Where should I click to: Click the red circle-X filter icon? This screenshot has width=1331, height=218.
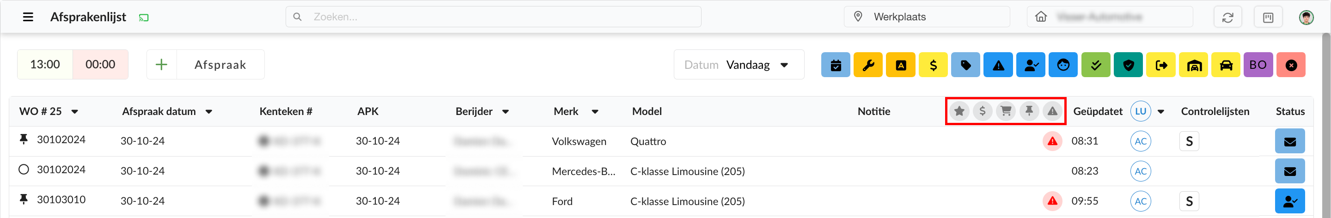(1291, 65)
